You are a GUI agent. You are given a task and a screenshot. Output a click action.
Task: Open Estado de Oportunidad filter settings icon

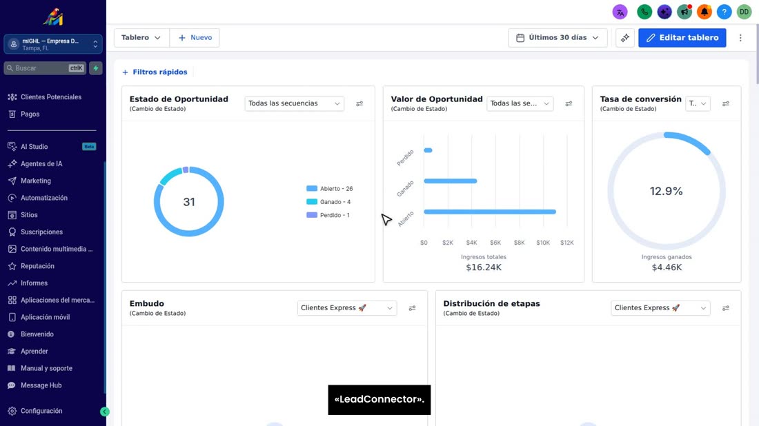[359, 103]
